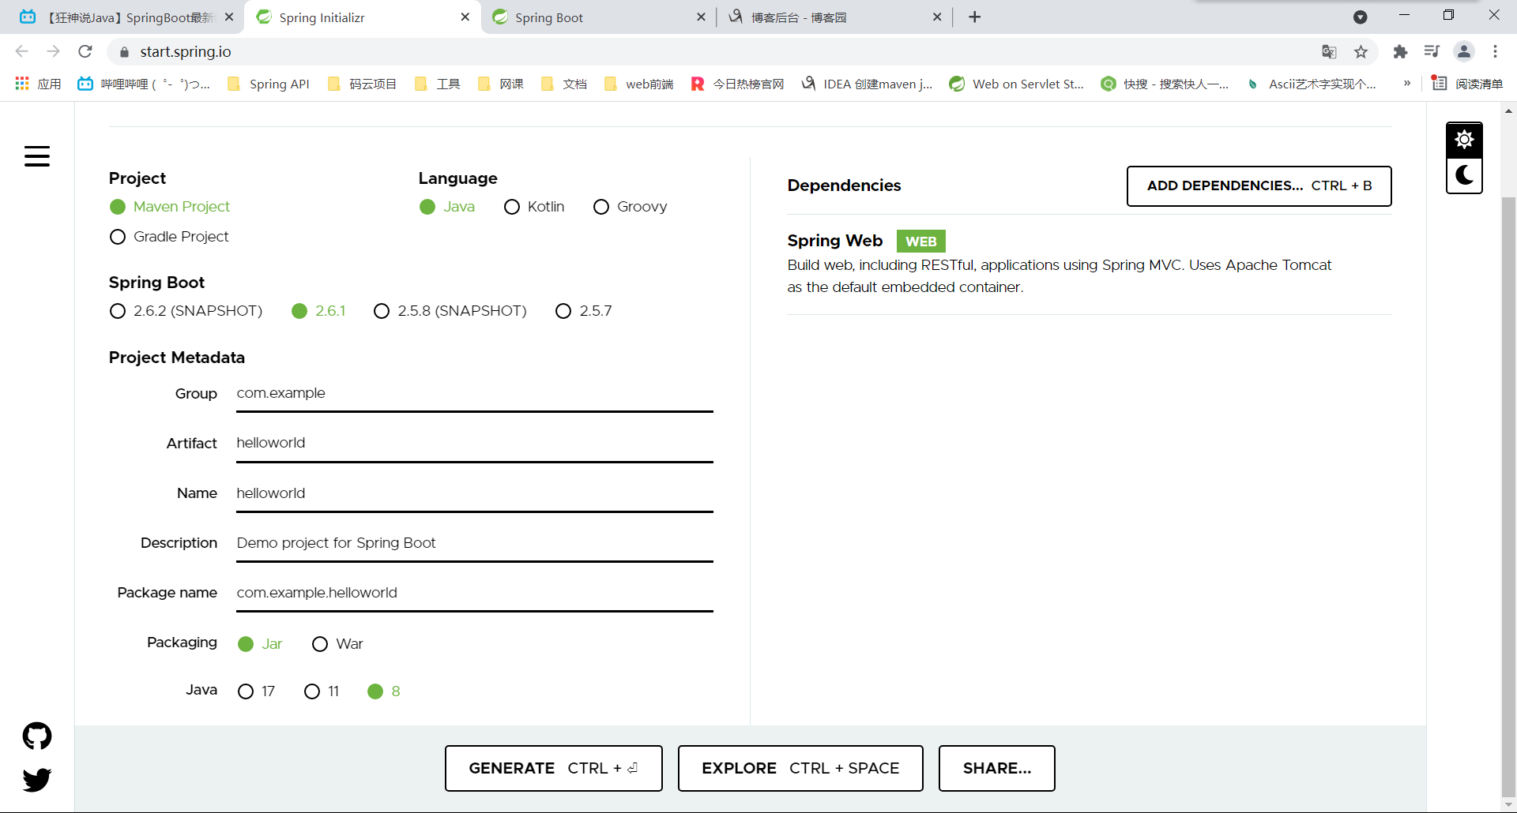1517x813 pixels.
Task: Close the Spring Boot tab
Action: [x=701, y=17]
